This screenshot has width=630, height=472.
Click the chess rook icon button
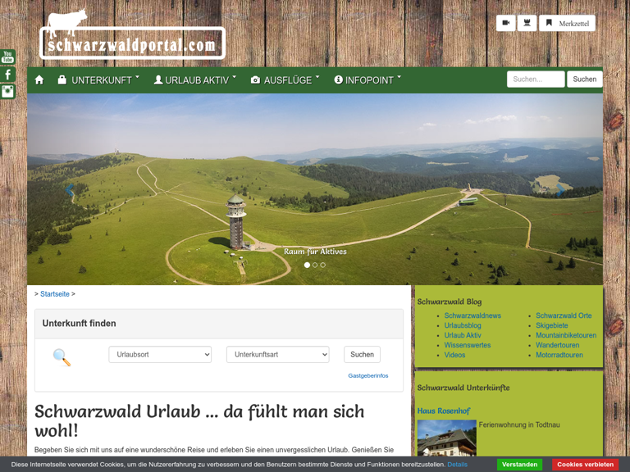pyautogui.click(x=527, y=23)
